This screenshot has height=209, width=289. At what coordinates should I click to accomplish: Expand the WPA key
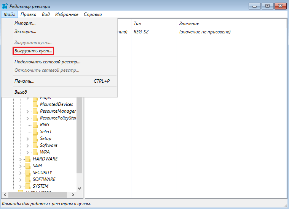coord(27,152)
